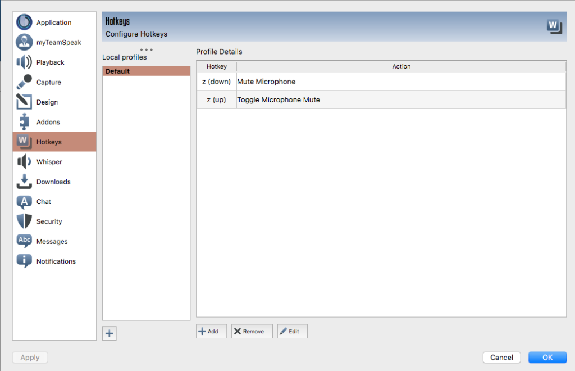
Task: Open the Chat settings label
Action: tap(44, 201)
